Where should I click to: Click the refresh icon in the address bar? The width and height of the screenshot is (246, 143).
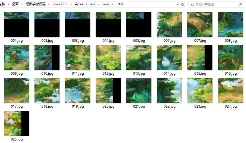tap(183, 4)
